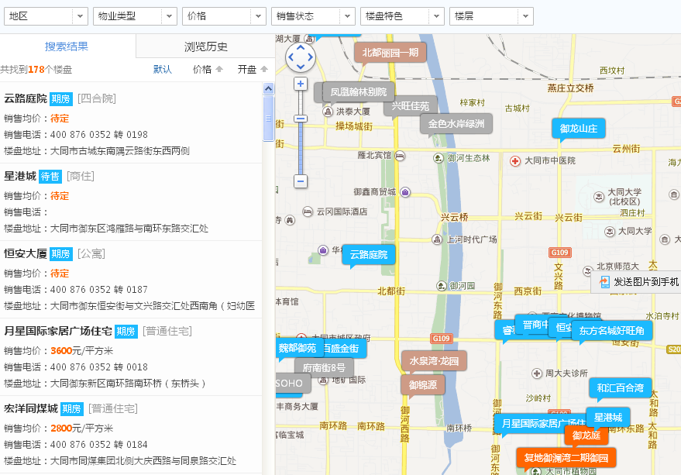This screenshot has height=475, width=681.
Task: Open the 地区 dropdown
Action: pyautogui.click(x=46, y=16)
